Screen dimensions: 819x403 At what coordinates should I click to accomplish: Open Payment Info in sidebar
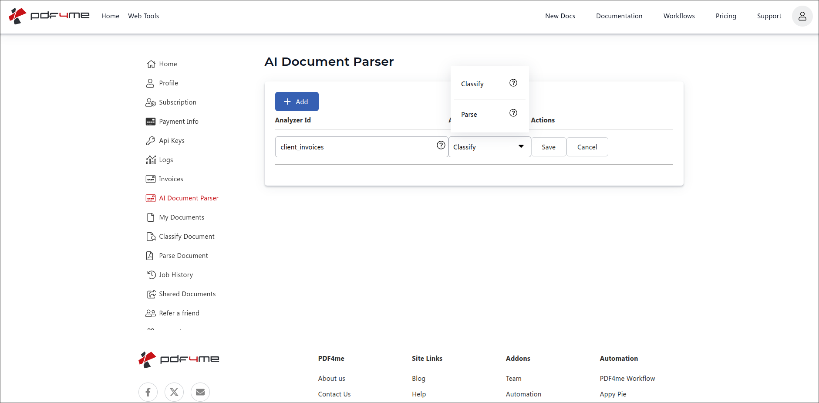(179, 122)
